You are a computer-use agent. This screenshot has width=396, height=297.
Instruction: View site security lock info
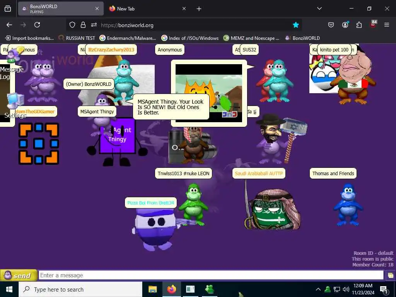click(x=83, y=25)
